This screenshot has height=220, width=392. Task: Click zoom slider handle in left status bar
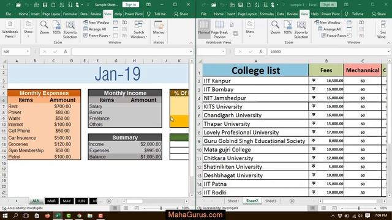(x=161, y=208)
